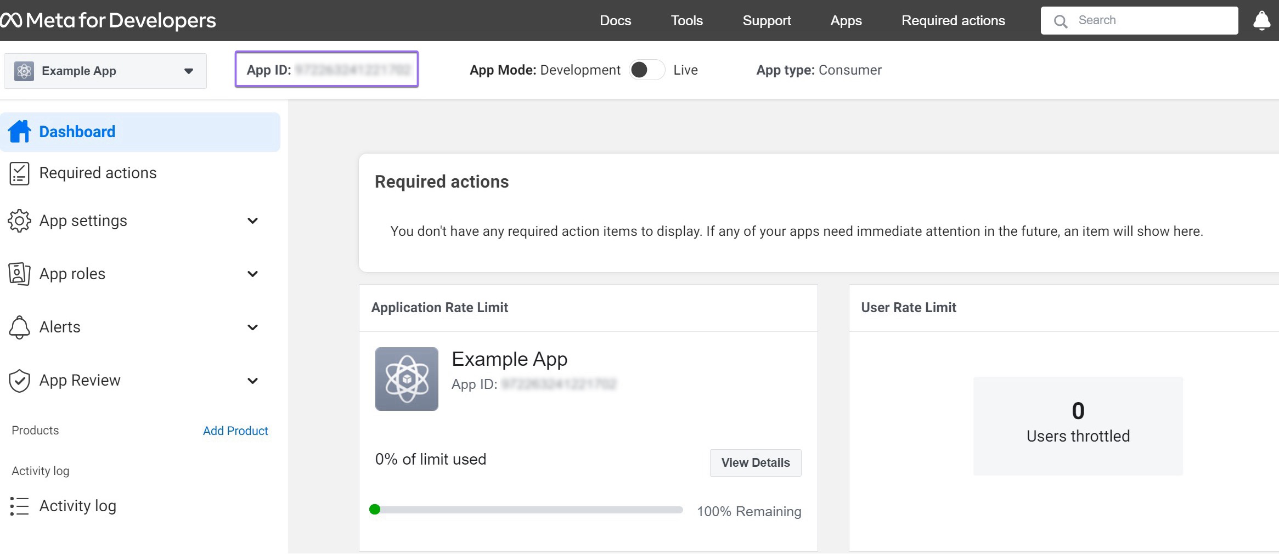Viewport: 1279px width, 554px height.
Task: Expand the App settings chevron
Action: pos(252,221)
